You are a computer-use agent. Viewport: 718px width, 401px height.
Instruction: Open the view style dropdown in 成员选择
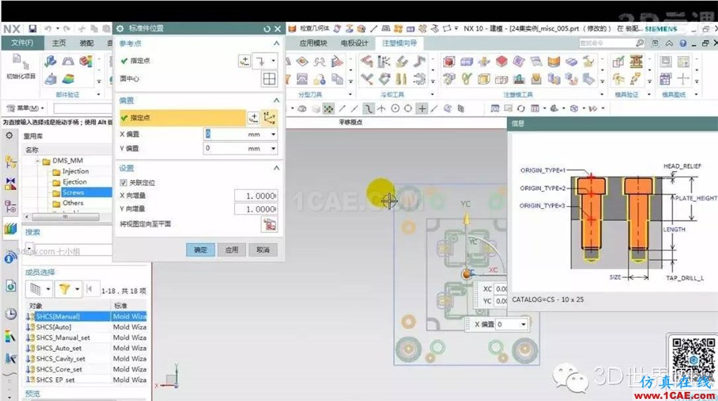pyautogui.click(x=48, y=289)
